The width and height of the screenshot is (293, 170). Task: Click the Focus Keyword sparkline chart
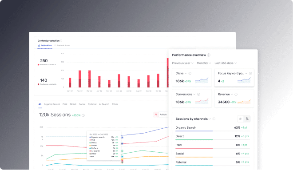tap(244, 80)
